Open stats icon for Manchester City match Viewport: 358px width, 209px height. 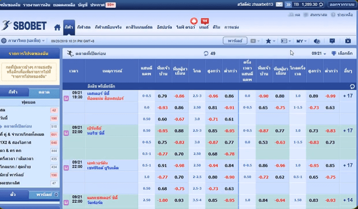[x=66, y=202]
